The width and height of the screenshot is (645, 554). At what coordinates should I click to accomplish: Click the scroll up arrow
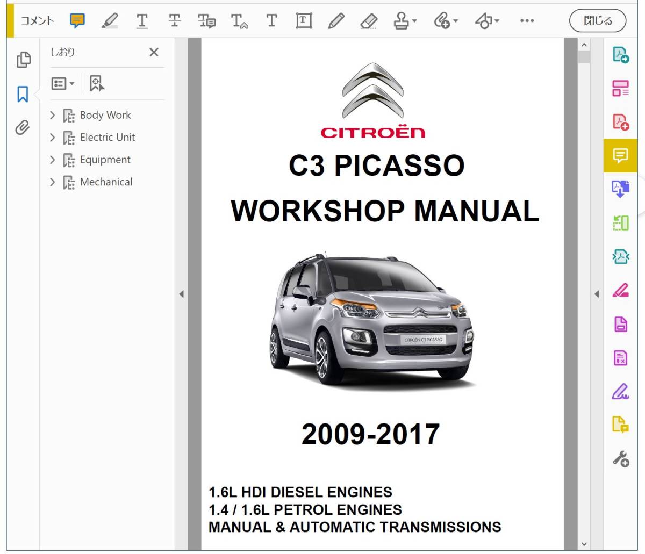[584, 45]
